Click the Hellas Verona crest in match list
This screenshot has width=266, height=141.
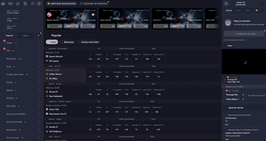47,74
